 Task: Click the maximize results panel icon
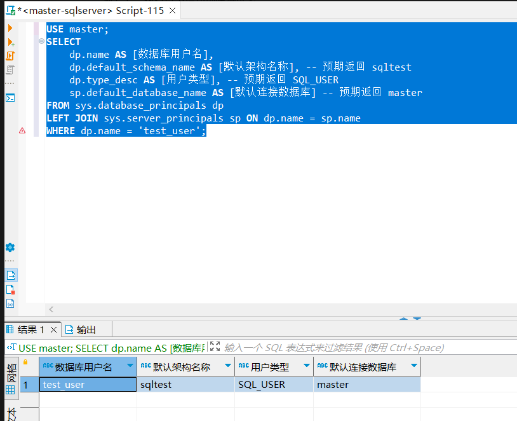[x=215, y=346]
